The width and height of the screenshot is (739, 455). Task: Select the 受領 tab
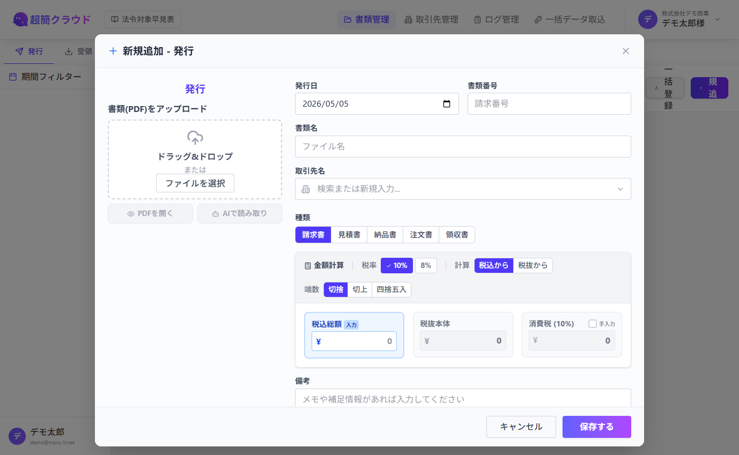click(78, 51)
